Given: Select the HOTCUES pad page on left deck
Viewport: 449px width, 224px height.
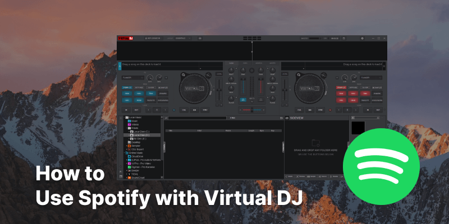Looking at the screenshot, I should coord(139,88).
